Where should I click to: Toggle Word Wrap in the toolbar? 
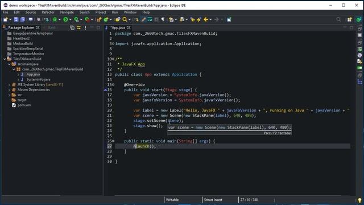[150, 19]
